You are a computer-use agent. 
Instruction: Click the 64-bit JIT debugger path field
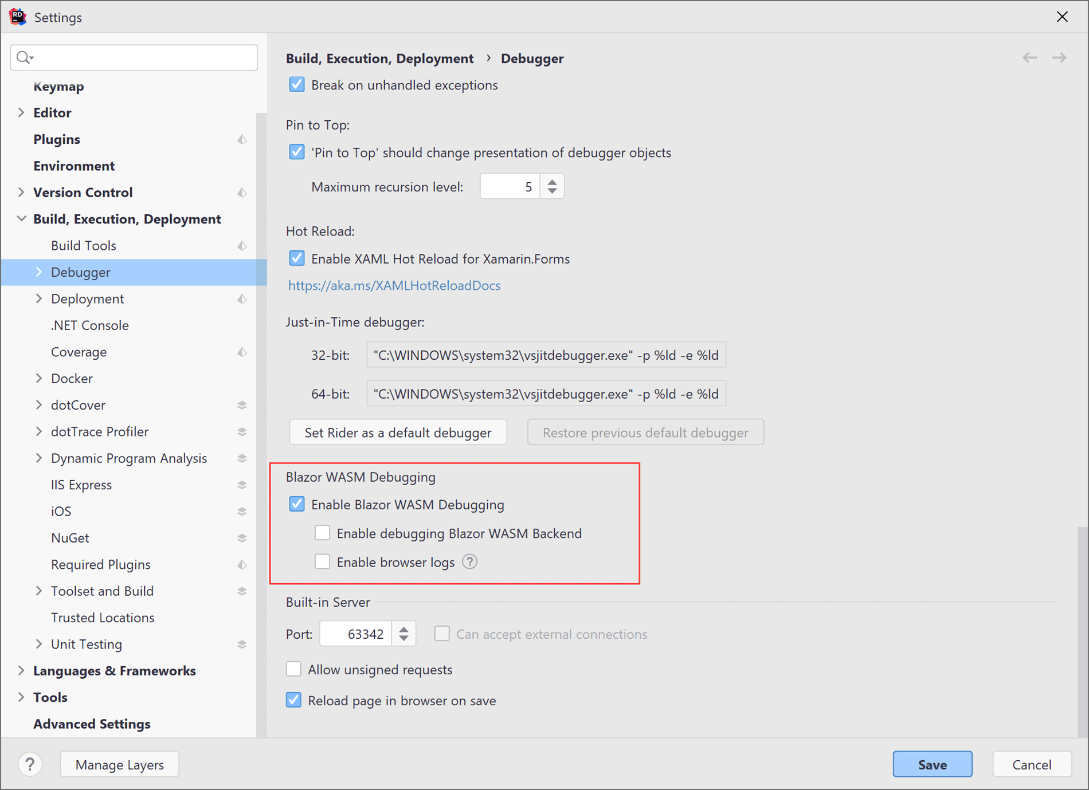pos(546,394)
